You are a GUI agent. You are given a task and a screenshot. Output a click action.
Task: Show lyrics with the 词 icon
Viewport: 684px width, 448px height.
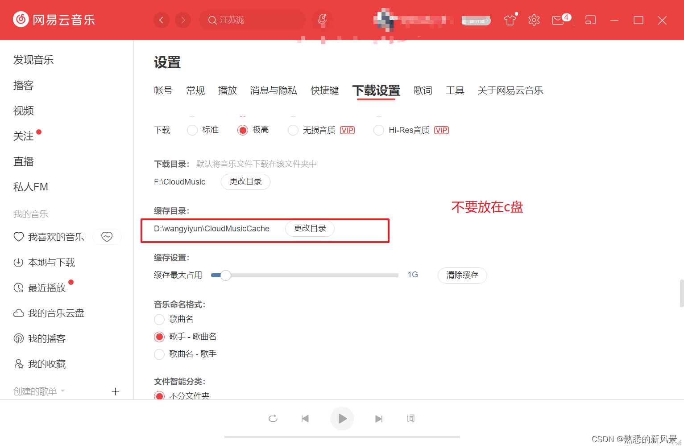(x=410, y=418)
